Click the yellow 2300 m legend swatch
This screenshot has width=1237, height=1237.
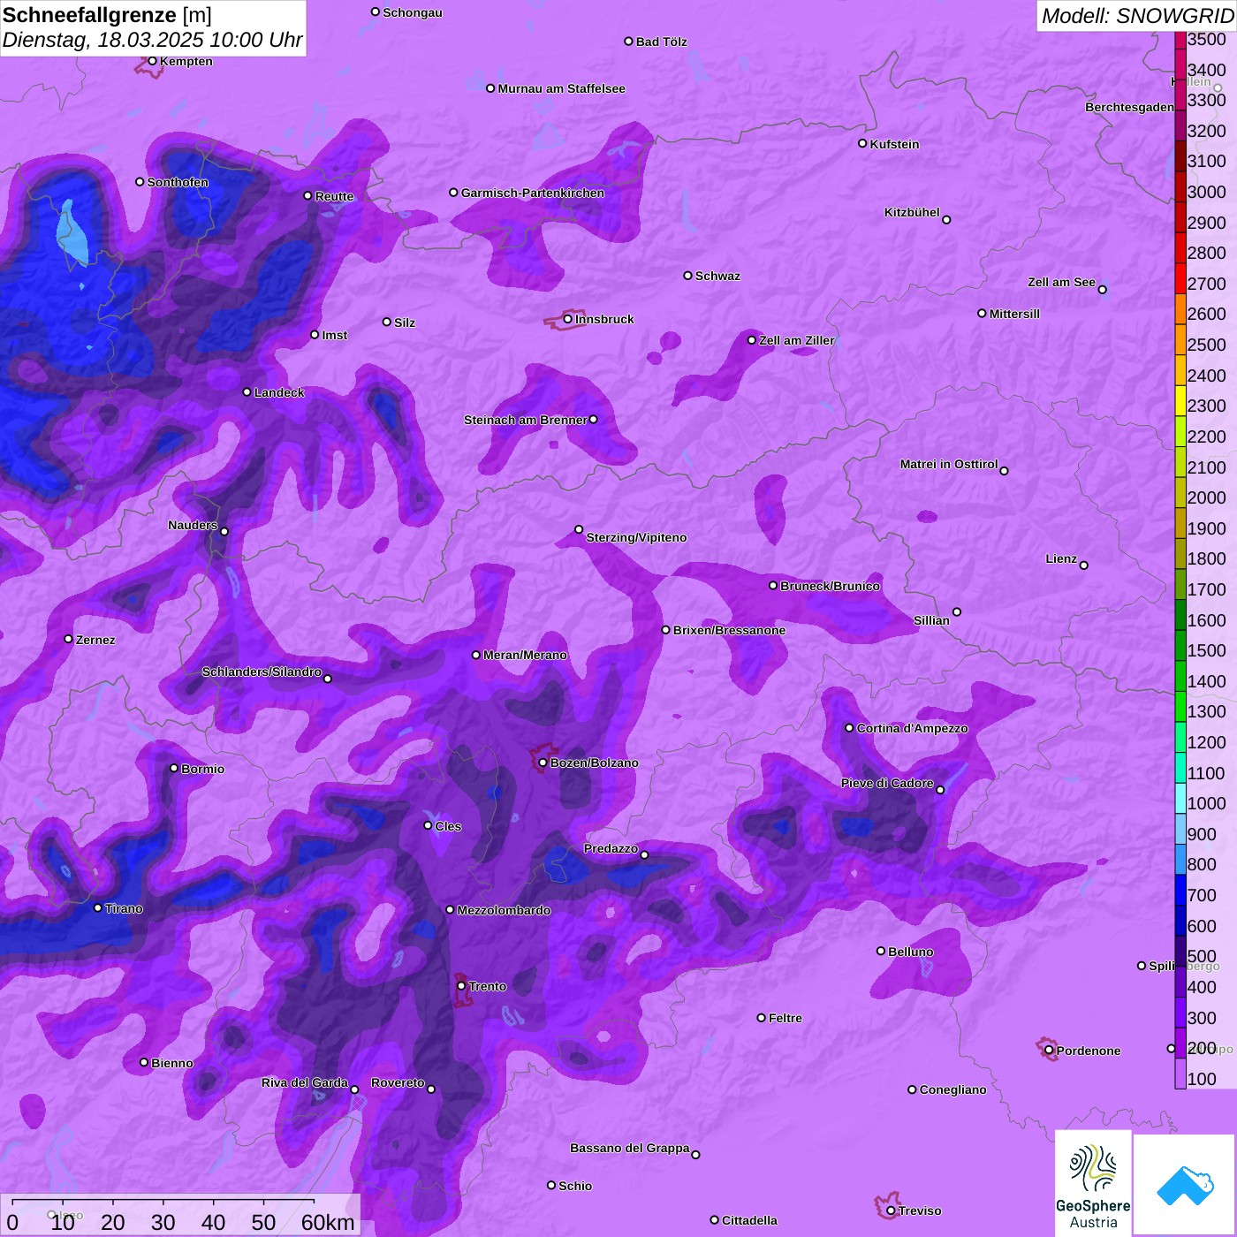[1180, 400]
